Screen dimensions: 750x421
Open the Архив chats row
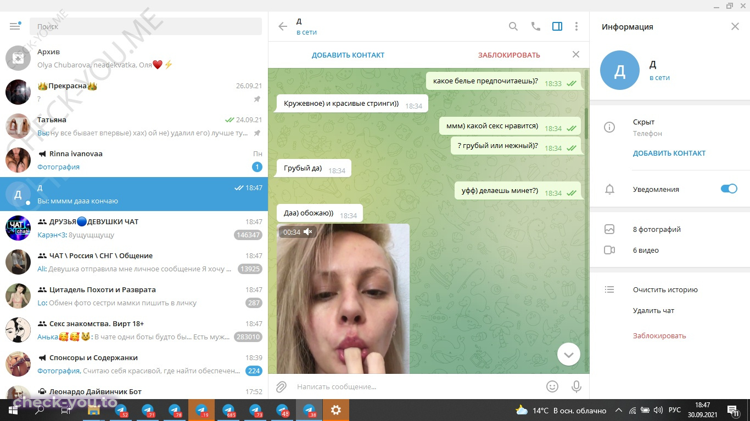coord(134,58)
